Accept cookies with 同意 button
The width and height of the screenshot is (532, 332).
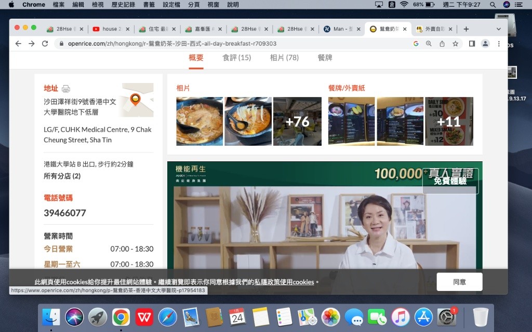pyautogui.click(x=459, y=282)
